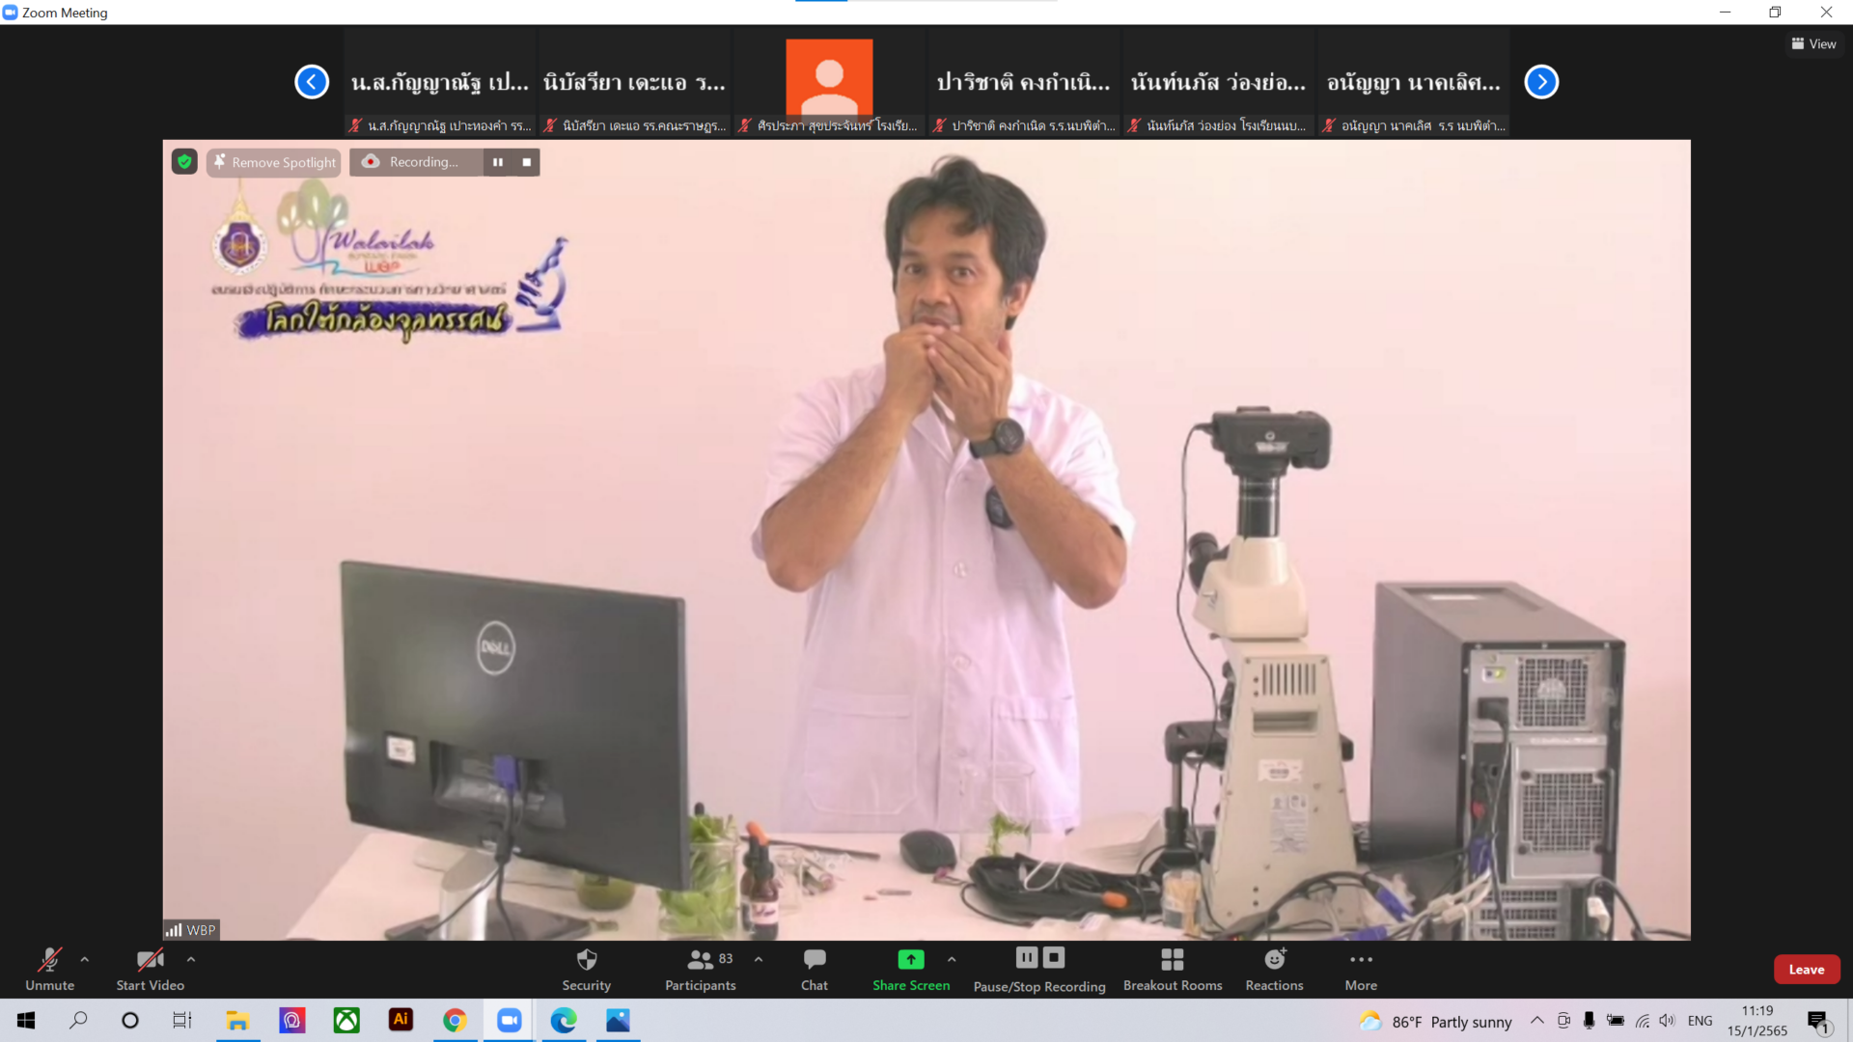
Task: Click the red Leave button
Action: pos(1806,970)
